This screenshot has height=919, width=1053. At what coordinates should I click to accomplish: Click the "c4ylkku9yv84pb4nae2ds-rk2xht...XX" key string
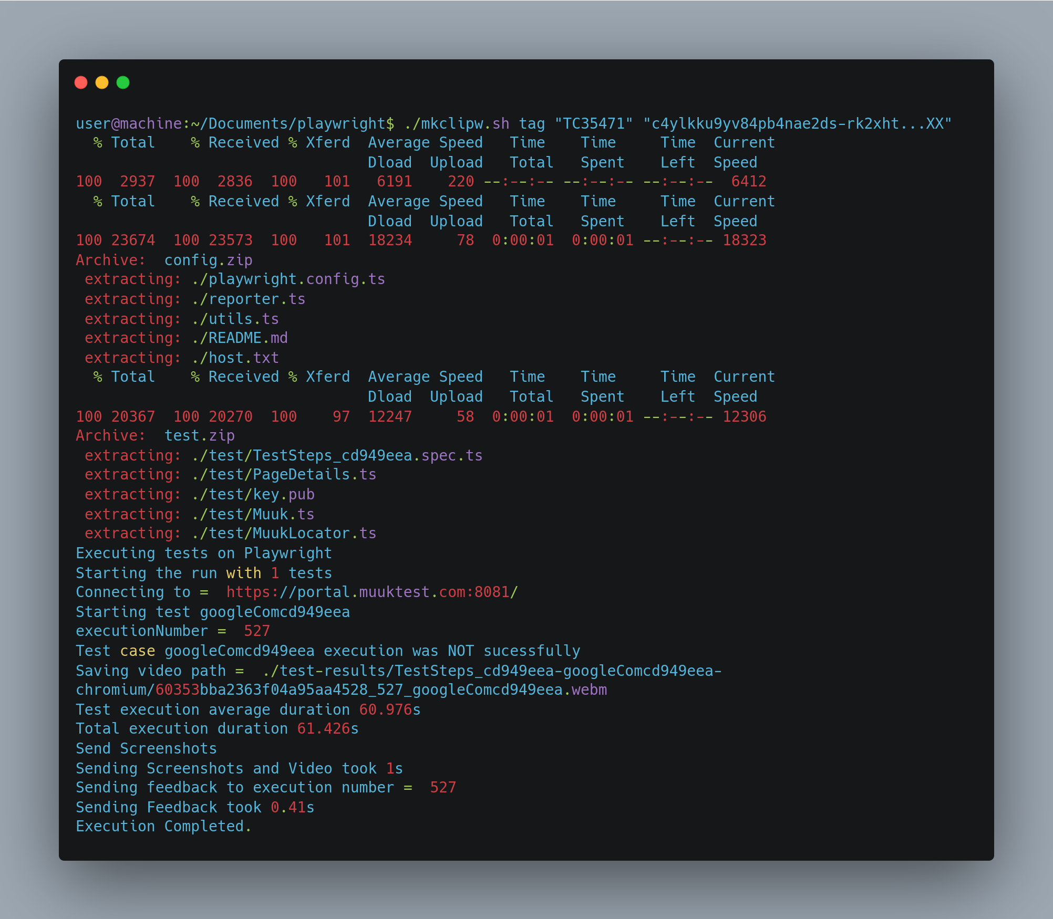pos(798,123)
